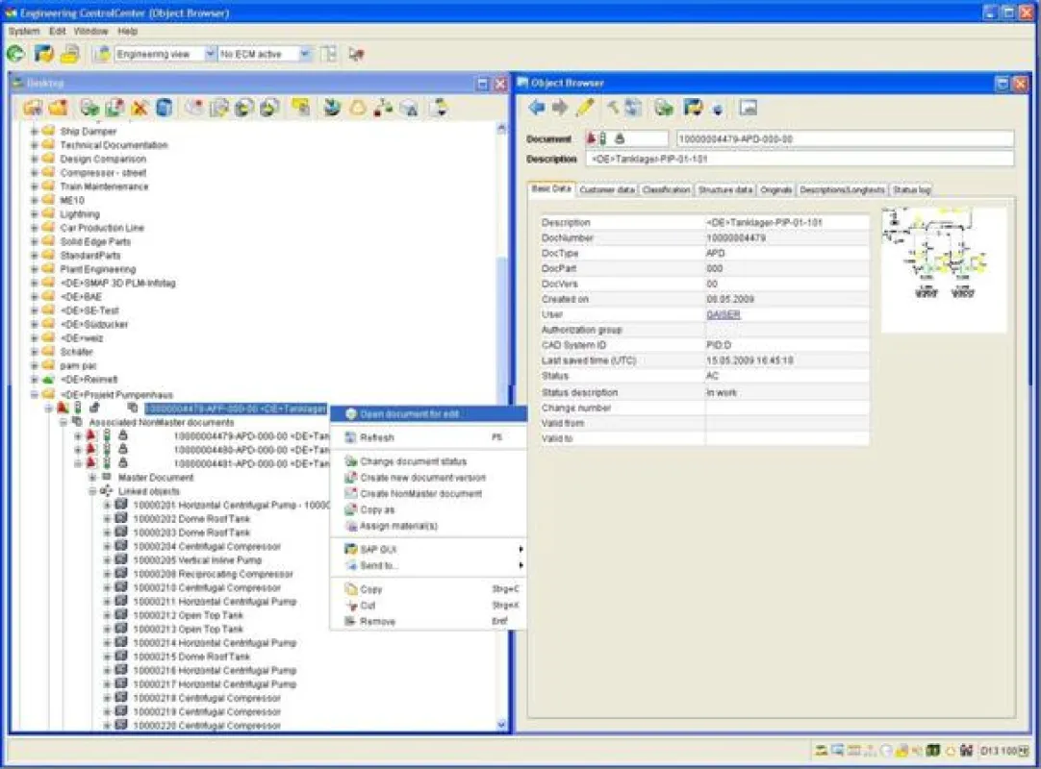Open the No ECM active dropdown
This screenshot has width=1041, height=769.
[305, 54]
